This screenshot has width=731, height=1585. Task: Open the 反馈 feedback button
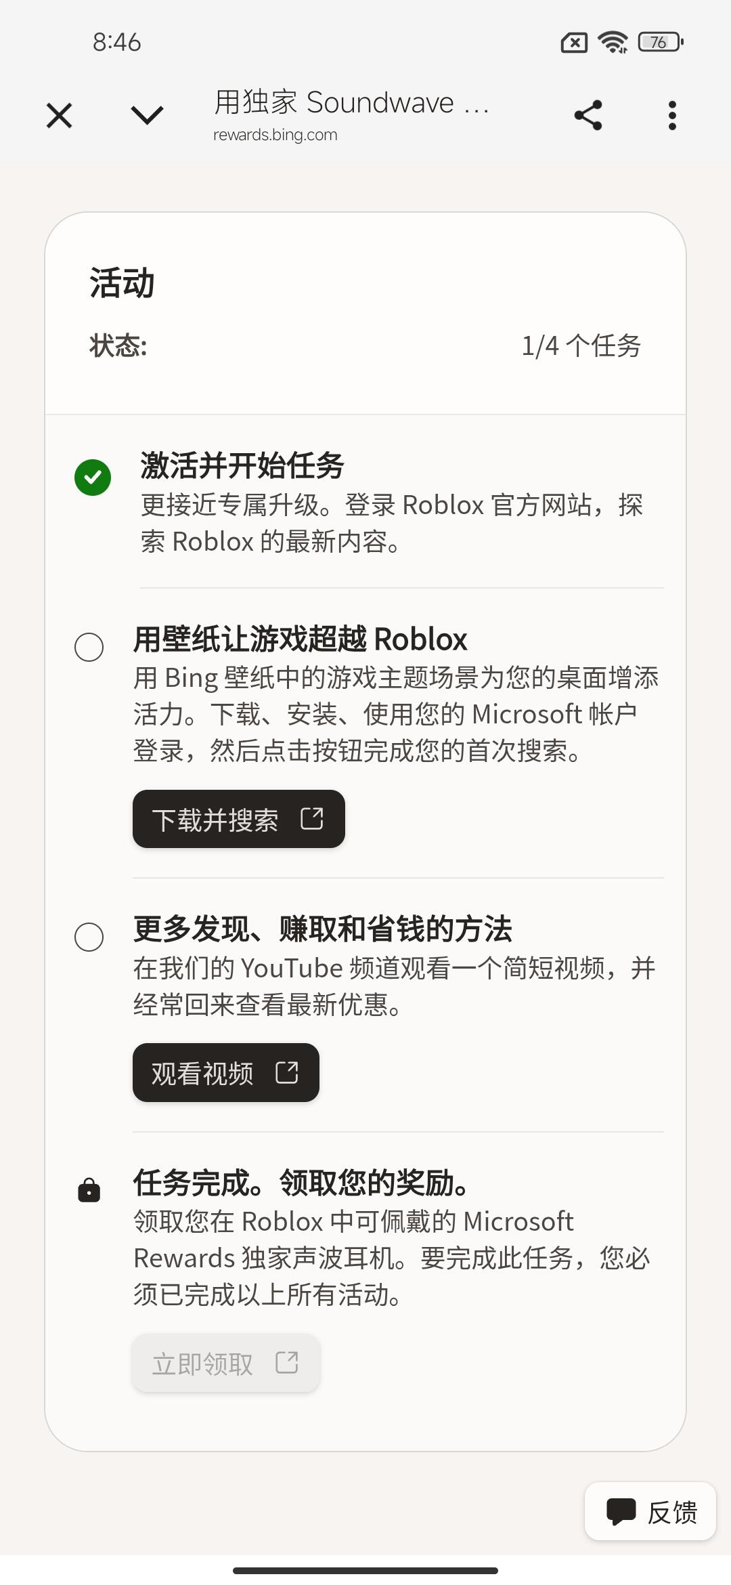(x=650, y=1511)
